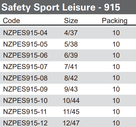Click the Safety Sport Leisure - 915 title
The height and width of the screenshot is (127, 136).
click(x=61, y=7)
